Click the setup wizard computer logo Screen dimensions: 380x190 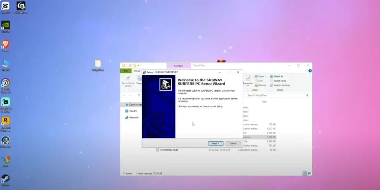[x=166, y=84]
